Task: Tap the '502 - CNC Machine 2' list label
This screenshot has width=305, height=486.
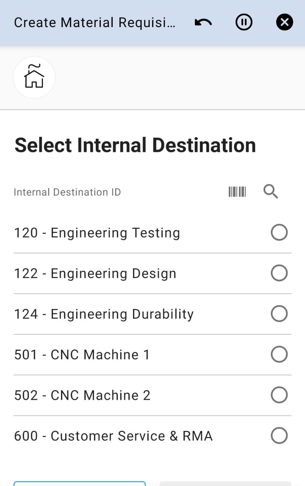Action: [82, 395]
